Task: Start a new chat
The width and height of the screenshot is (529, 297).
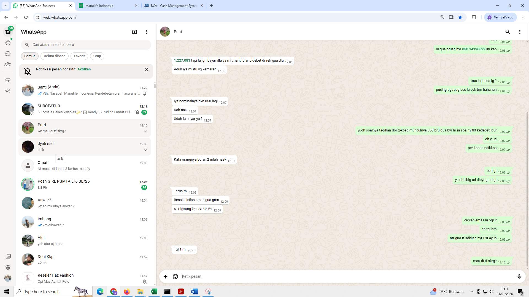Action: [134, 32]
